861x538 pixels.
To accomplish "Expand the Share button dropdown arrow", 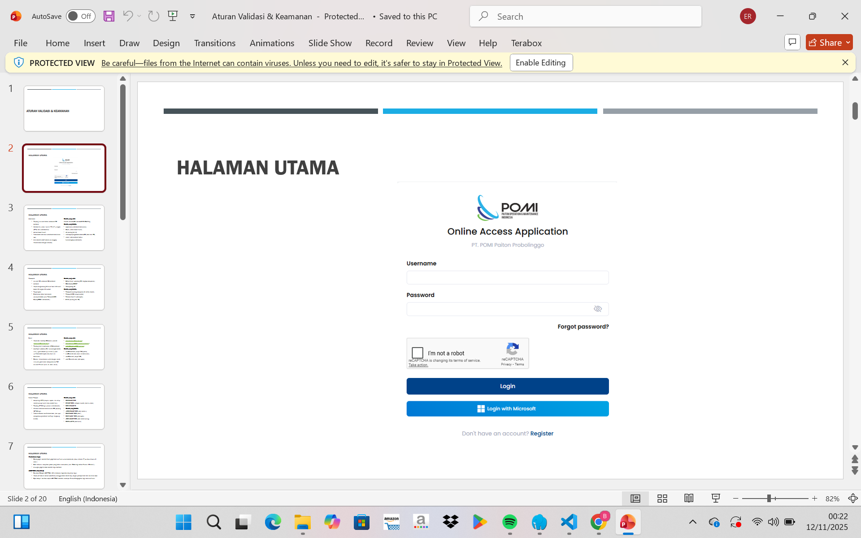I will coord(848,42).
